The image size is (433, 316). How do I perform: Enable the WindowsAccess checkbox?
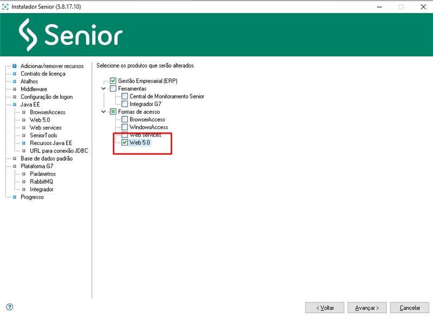[124, 127]
